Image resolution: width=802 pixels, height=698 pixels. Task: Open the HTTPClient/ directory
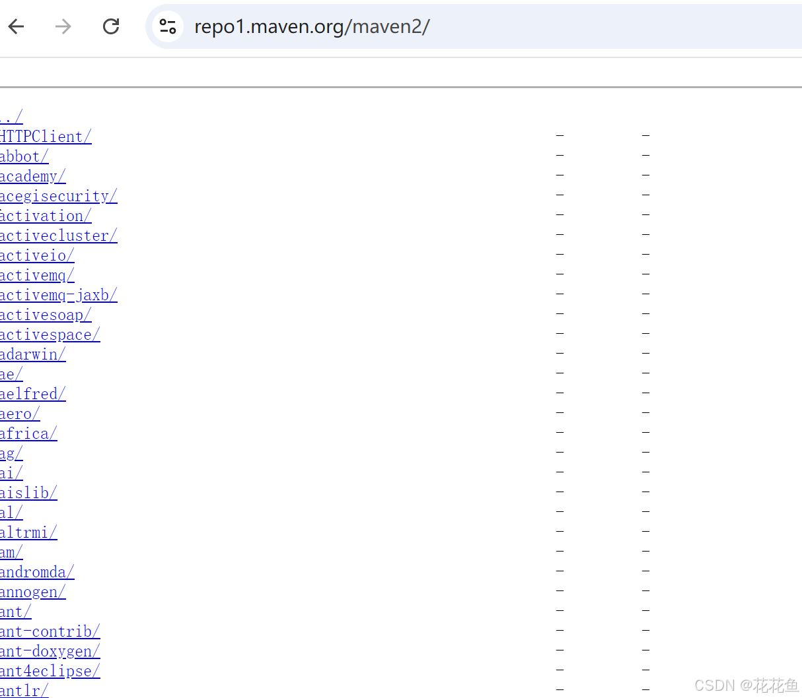tap(46, 137)
